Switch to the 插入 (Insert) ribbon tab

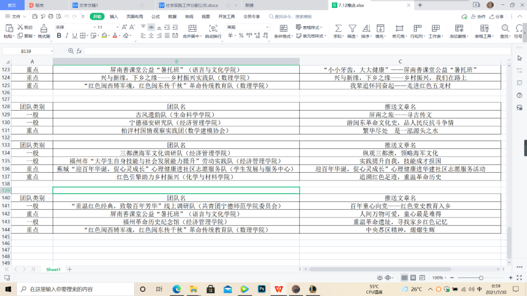point(114,17)
